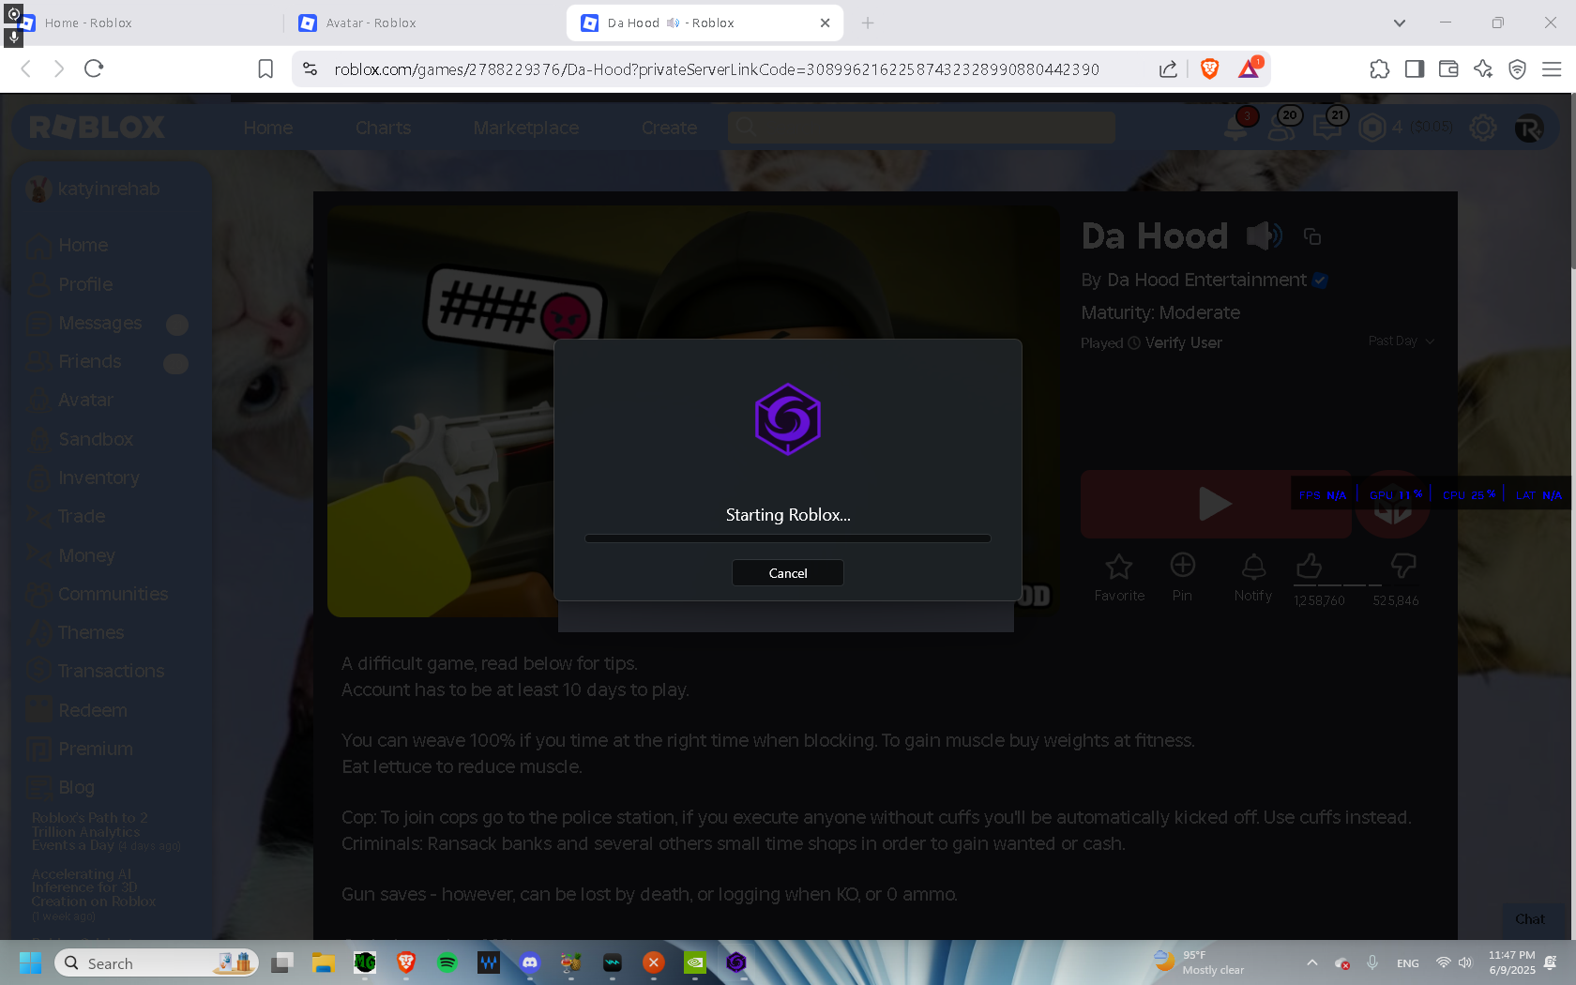Open Charts in the top navigation
This screenshot has height=985, width=1576.
(x=383, y=128)
